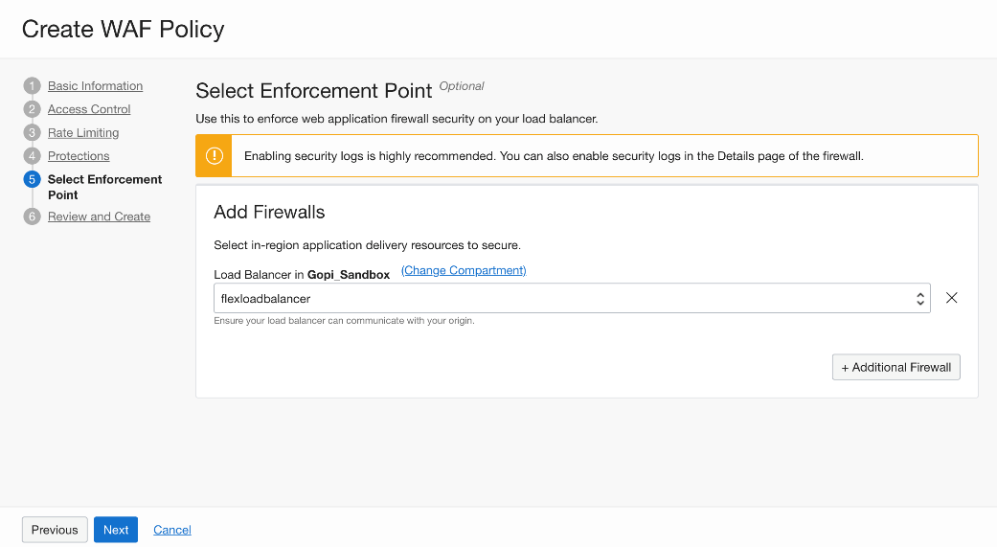Click the step 1 circle icon

[33, 86]
